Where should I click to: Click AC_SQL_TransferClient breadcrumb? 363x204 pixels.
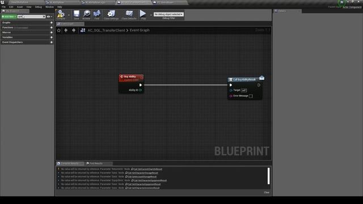(x=106, y=30)
